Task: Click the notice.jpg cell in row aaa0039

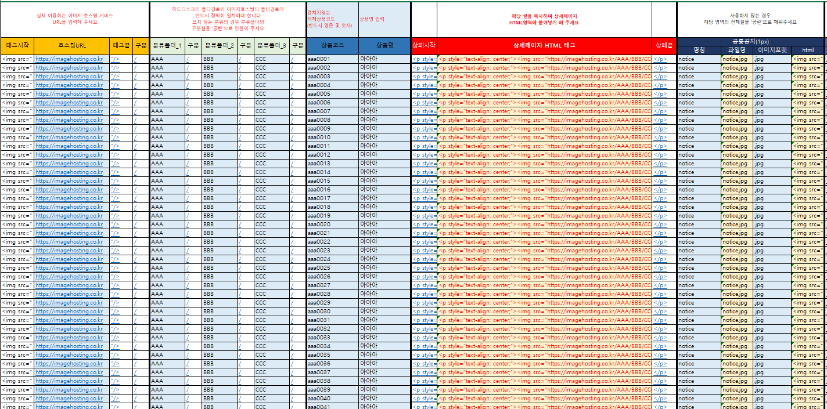Action: (736, 390)
